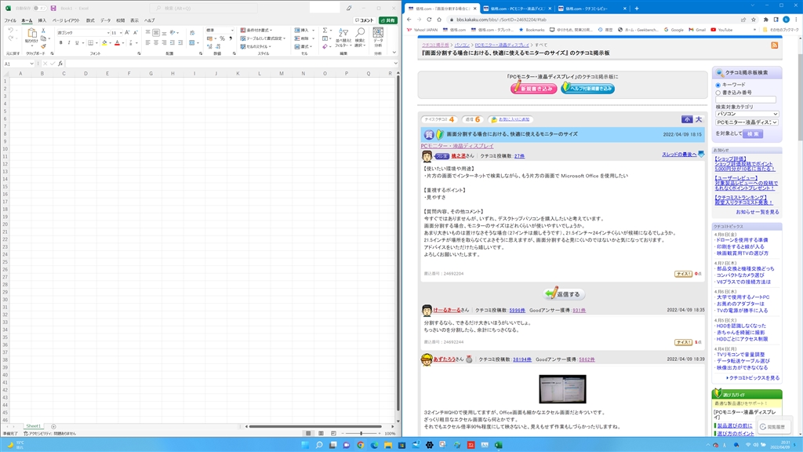Click the Find and Select magnifier icon
The height and width of the screenshot is (452, 803).
pyautogui.click(x=360, y=33)
